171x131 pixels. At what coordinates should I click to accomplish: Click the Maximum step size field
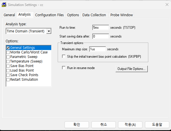[x=97, y=49]
